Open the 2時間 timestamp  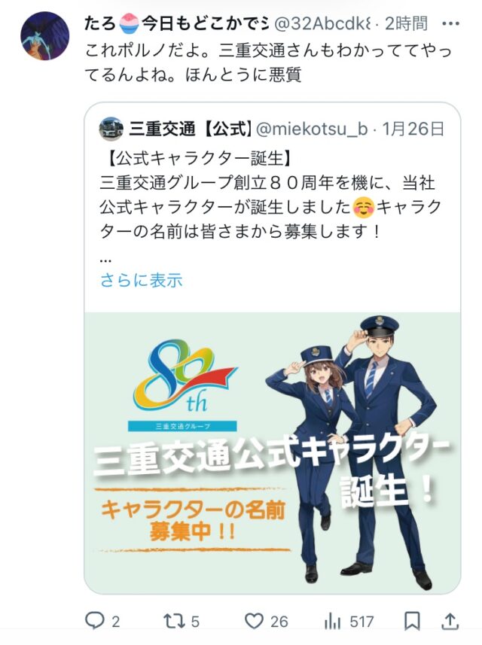[406, 24]
